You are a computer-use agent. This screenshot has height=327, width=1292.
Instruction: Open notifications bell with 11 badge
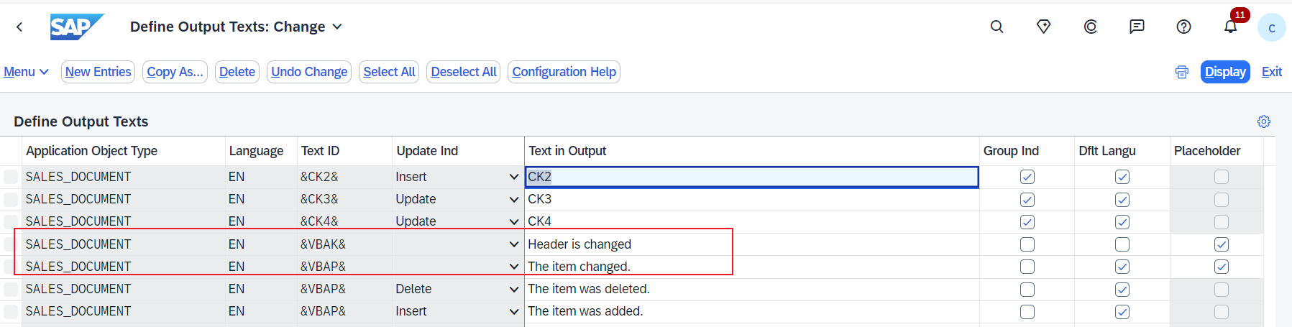[1231, 27]
